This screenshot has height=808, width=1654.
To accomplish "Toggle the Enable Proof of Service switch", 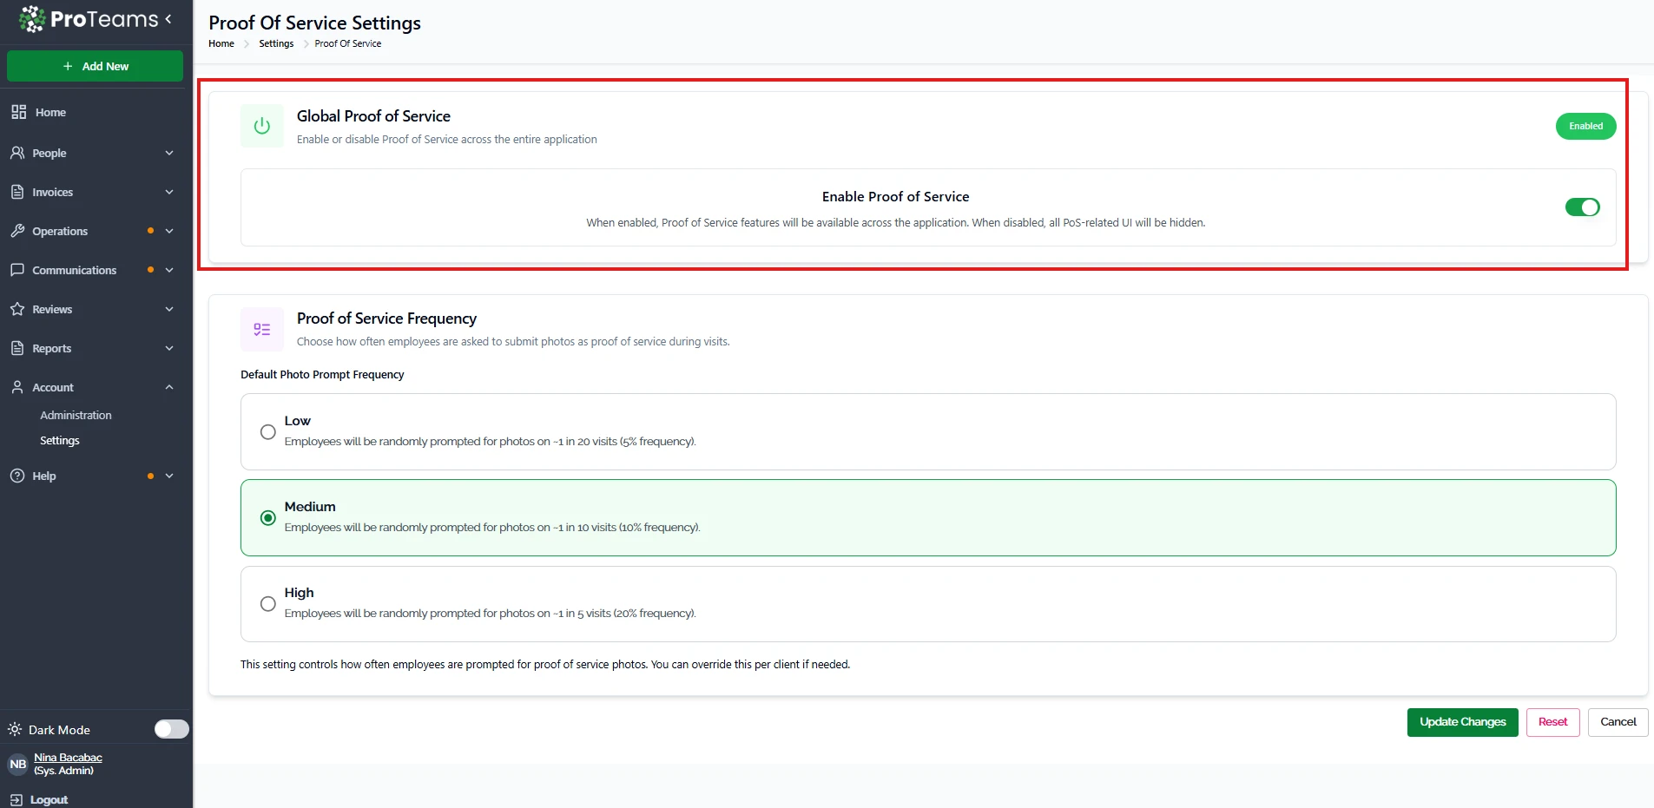I will pos(1581,207).
